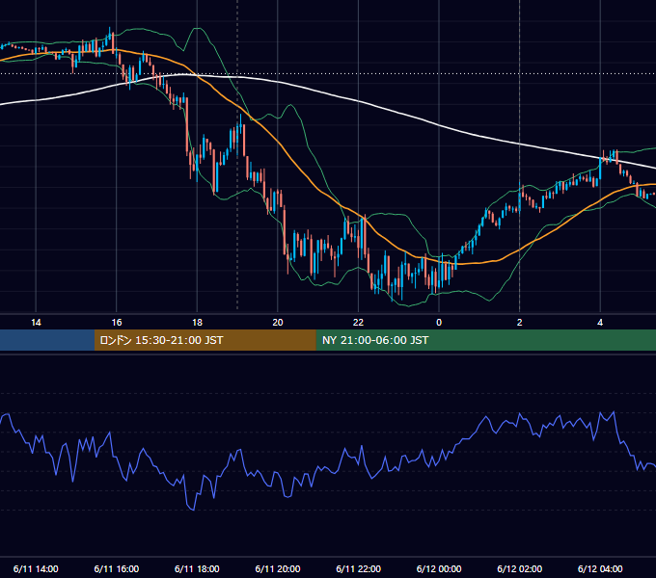
Task: Click the 6/11 22:00 date label
Action: [359, 568]
